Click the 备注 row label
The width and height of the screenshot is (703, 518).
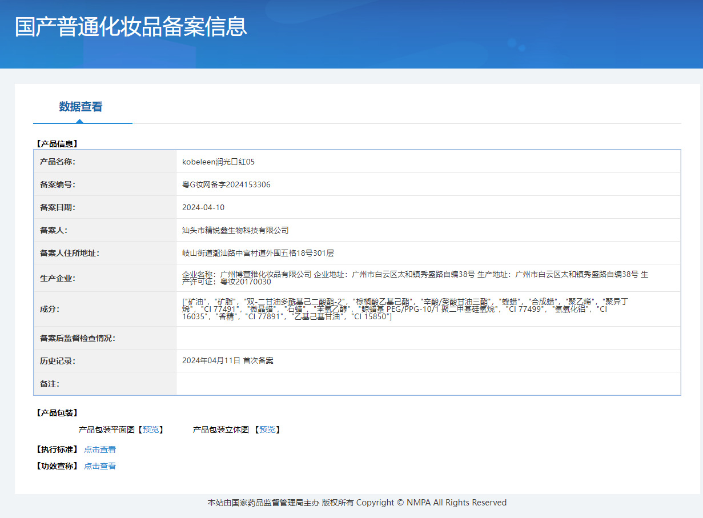click(49, 384)
